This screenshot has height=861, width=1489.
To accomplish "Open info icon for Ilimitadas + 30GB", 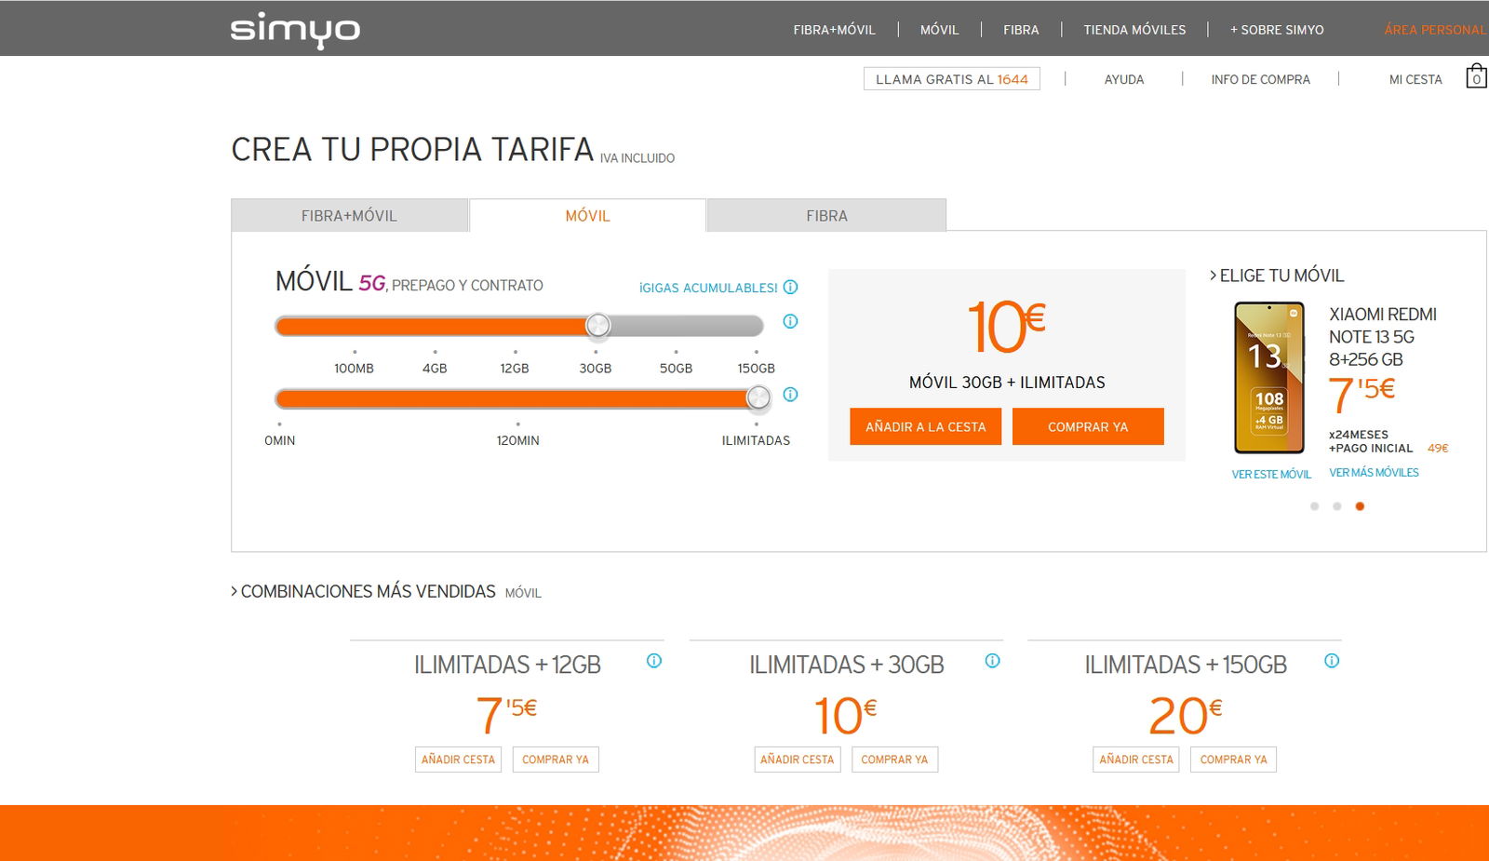I will click(x=993, y=661).
